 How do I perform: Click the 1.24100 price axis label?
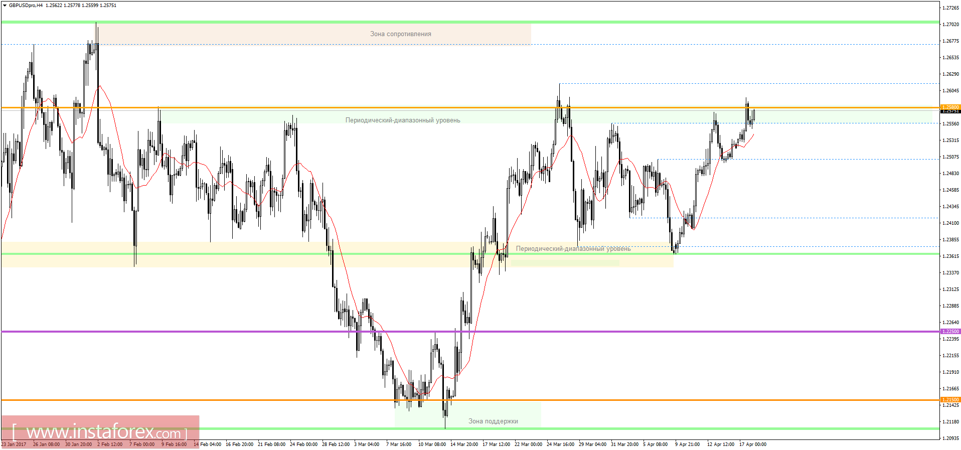point(950,223)
